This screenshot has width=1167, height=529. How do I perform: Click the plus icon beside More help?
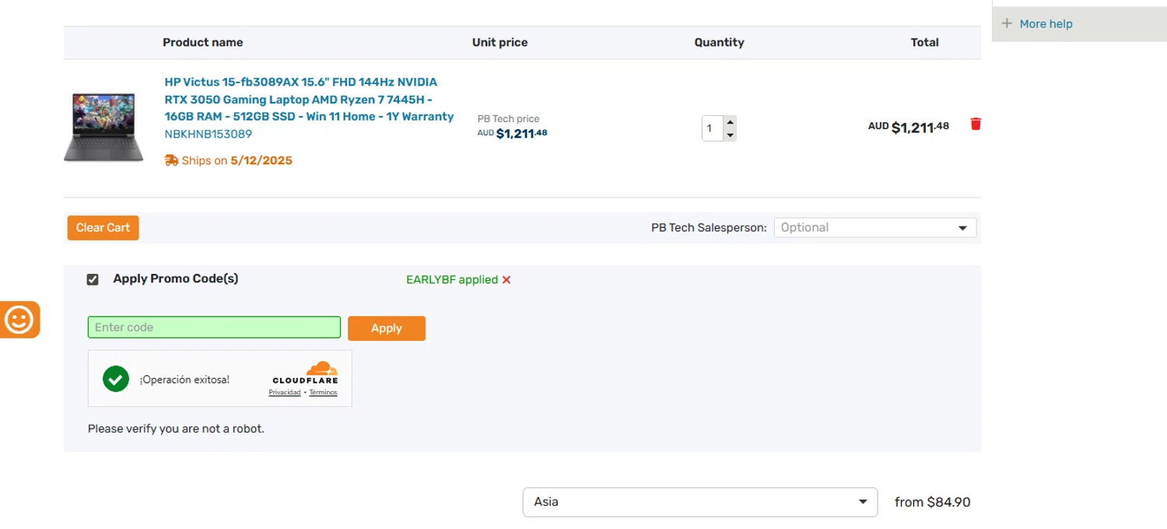pos(1007,23)
